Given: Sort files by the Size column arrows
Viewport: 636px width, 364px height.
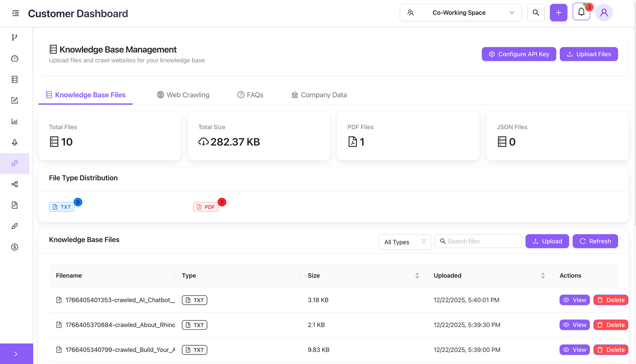Looking at the screenshot, I should 417,275.
